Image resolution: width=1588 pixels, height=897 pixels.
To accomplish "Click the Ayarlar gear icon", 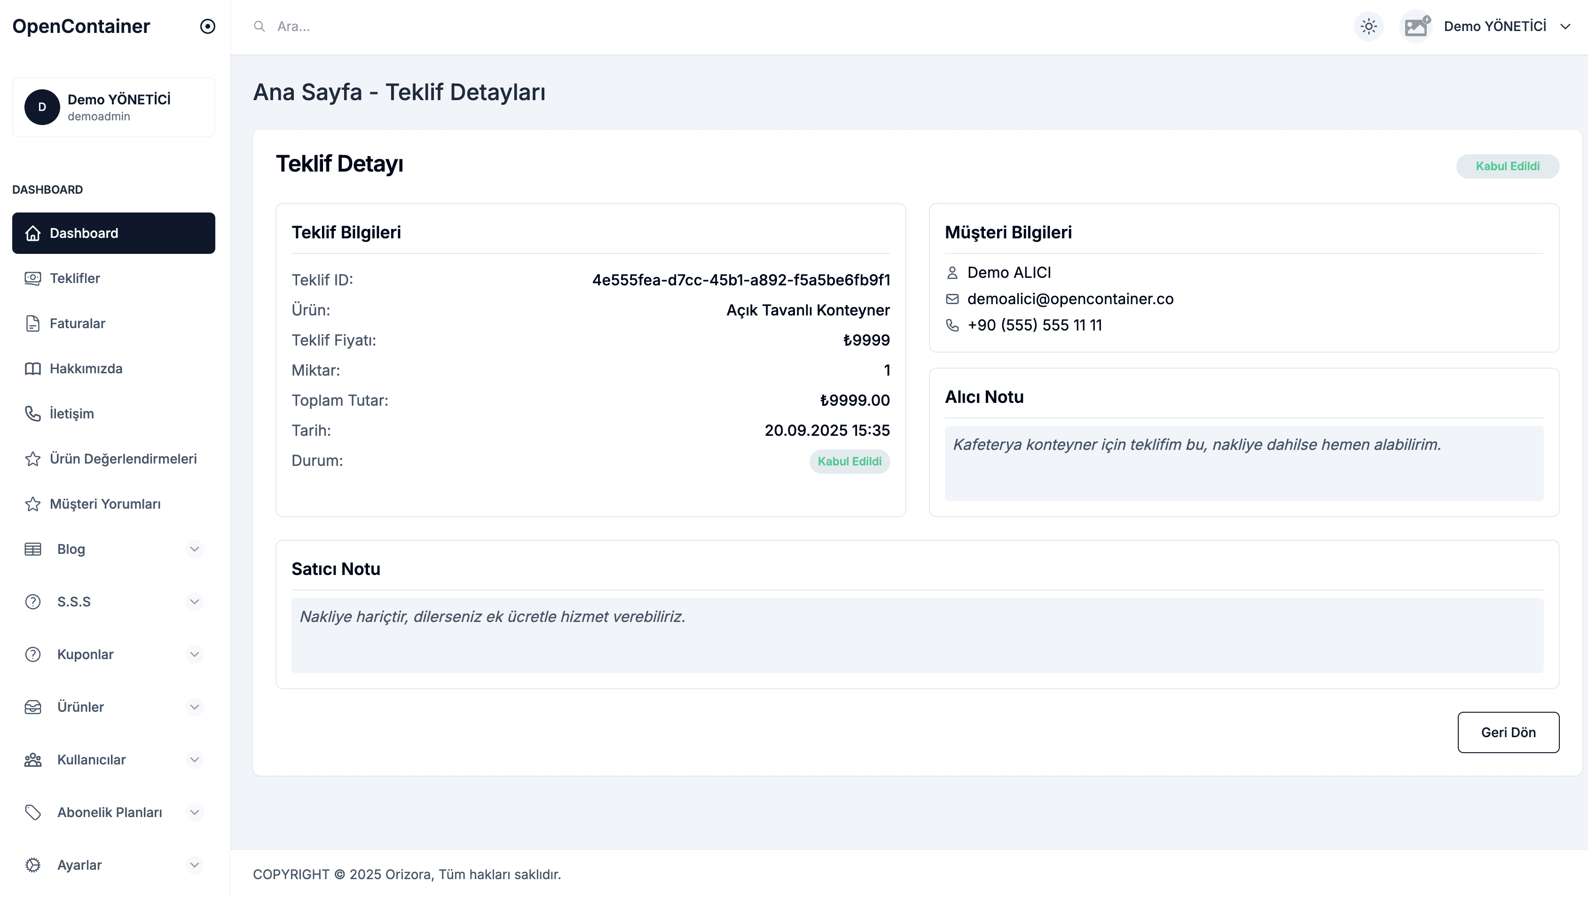I will (x=33, y=865).
